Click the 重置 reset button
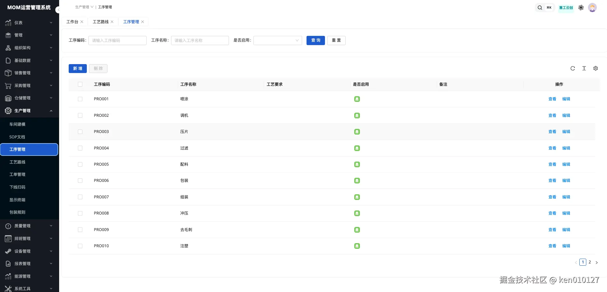Screen dimensions: 607x292 336,40
